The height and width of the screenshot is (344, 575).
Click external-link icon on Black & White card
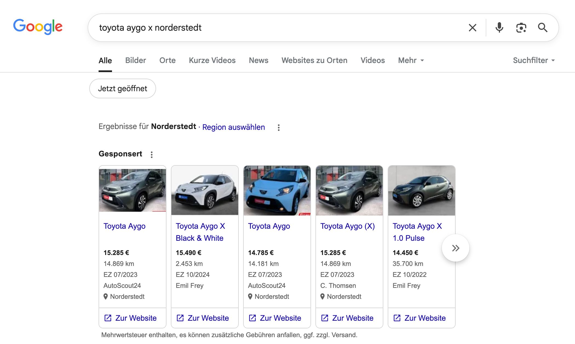coord(180,318)
